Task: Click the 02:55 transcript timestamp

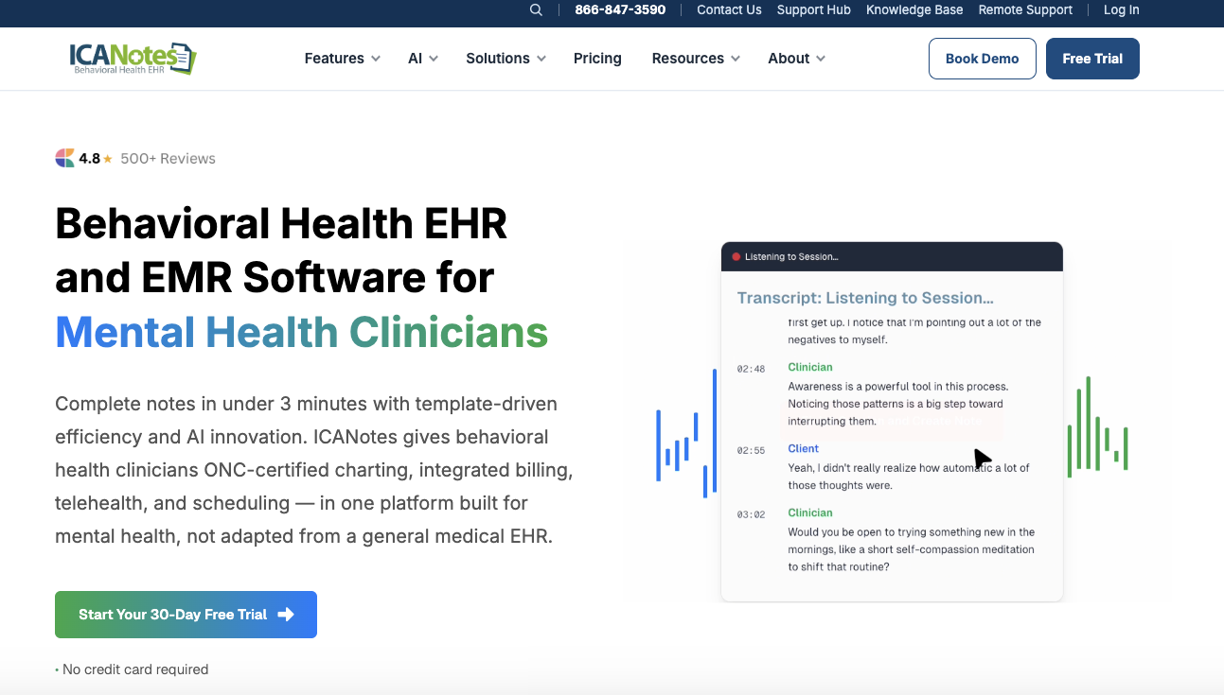Action: (751, 450)
